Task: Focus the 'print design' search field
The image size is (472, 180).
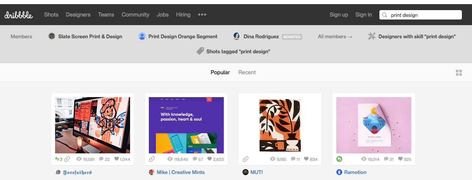Action: [x=421, y=15]
